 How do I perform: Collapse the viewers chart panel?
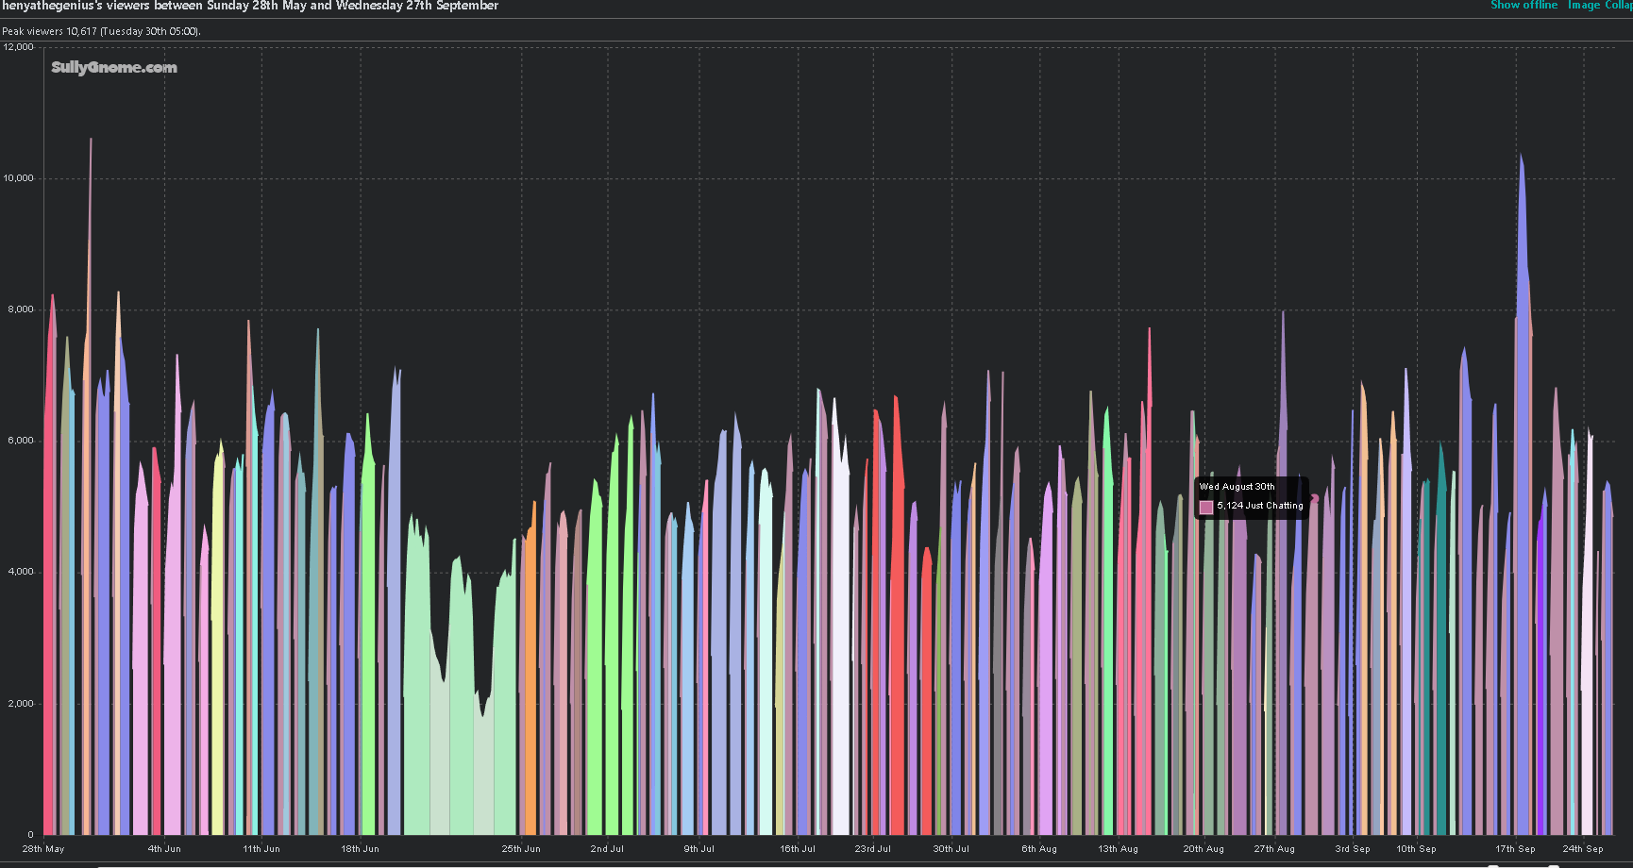tap(1620, 6)
